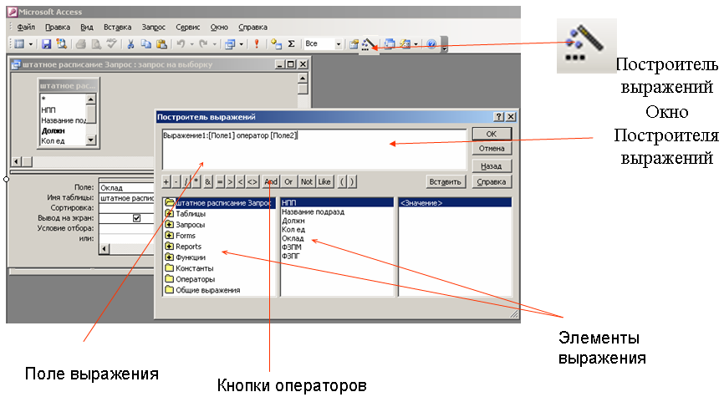Open the Query Type dropdown arrow

(x=241, y=43)
